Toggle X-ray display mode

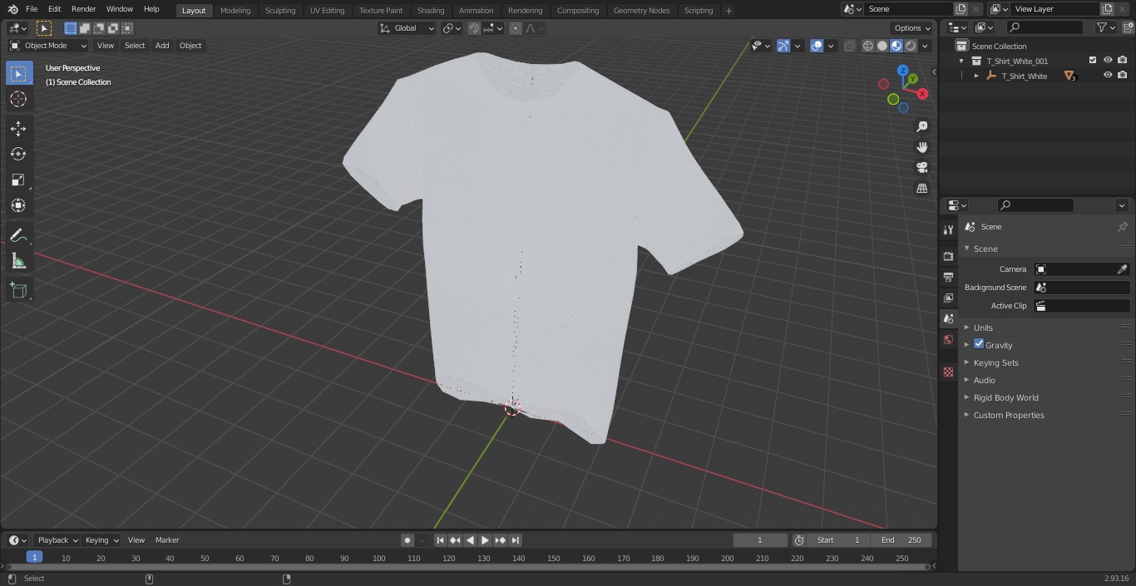click(849, 46)
